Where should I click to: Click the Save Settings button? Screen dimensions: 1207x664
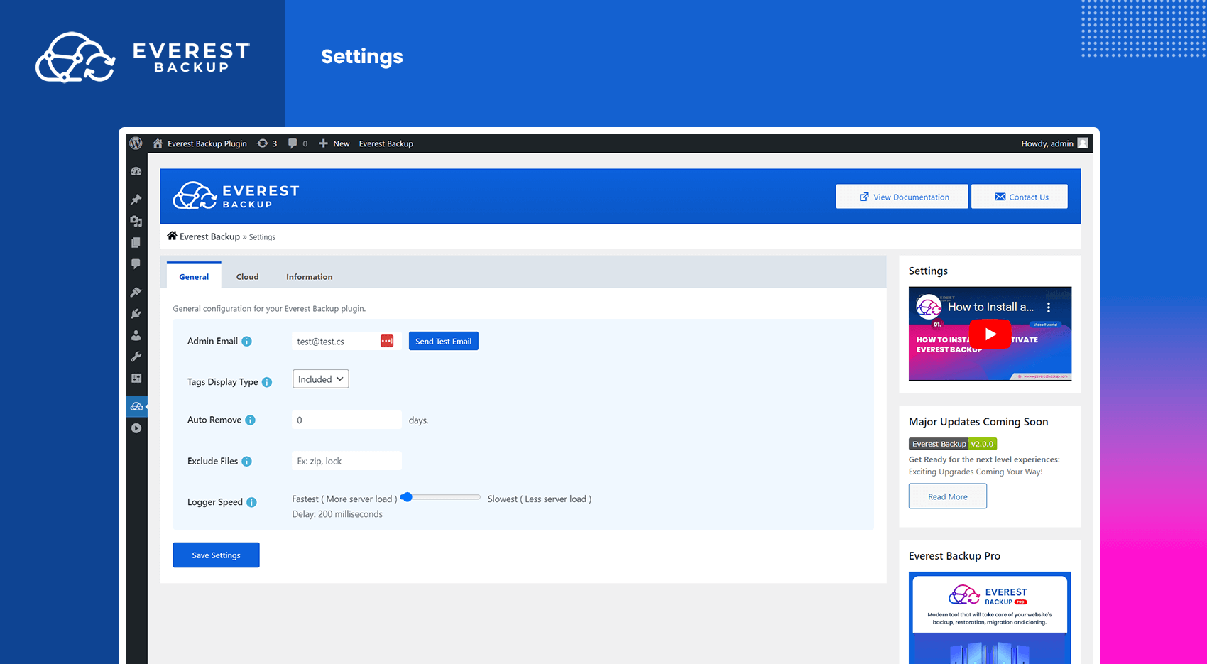pyautogui.click(x=216, y=555)
